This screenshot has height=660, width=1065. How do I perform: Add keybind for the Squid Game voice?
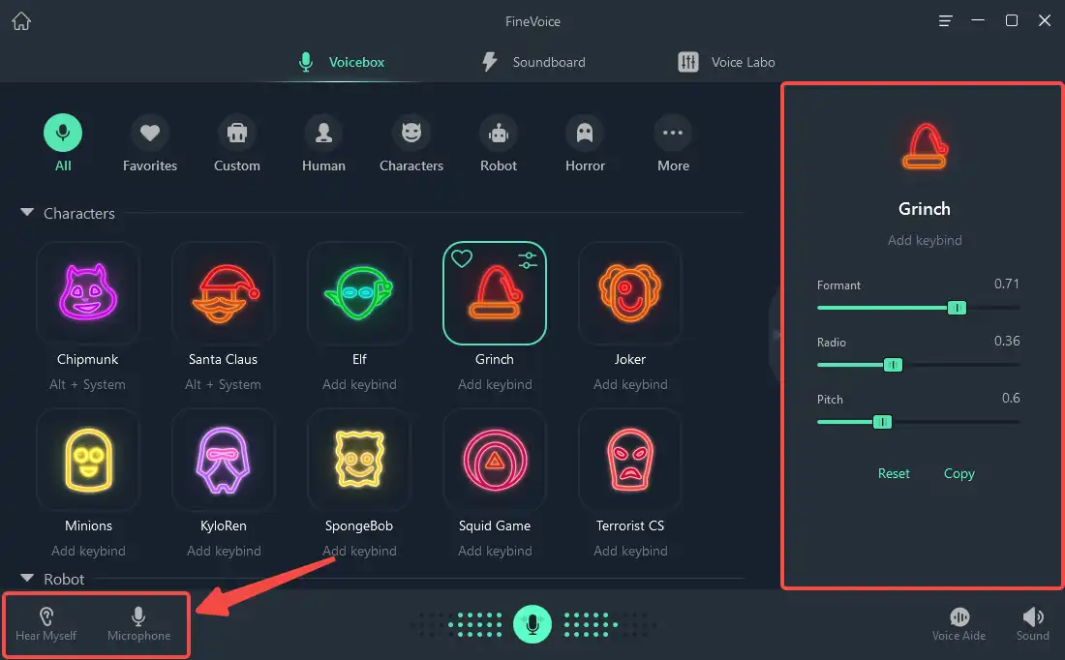point(495,551)
